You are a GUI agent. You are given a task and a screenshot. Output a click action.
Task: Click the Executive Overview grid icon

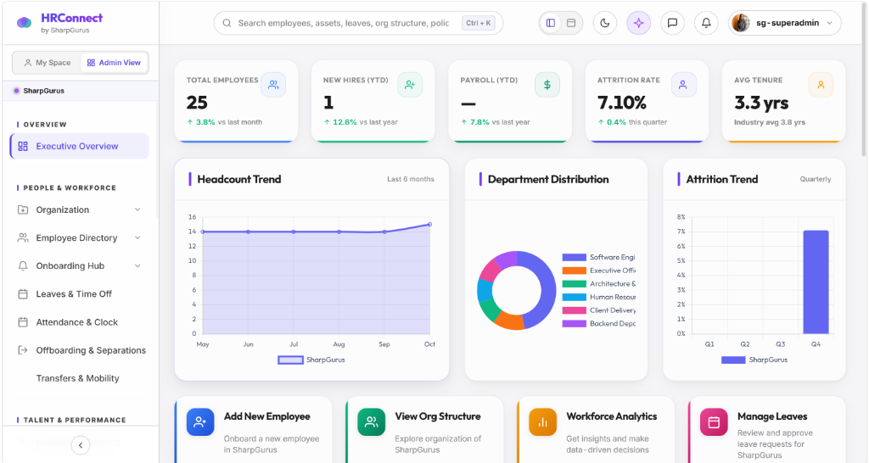point(23,146)
